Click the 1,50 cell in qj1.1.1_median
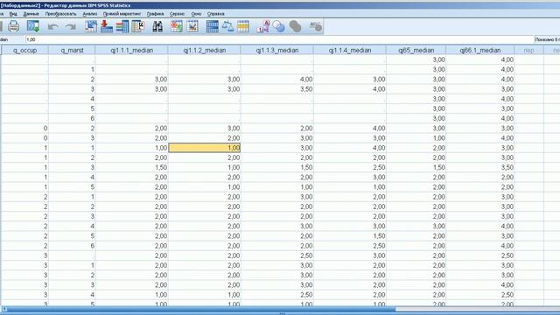Screen dimensions: 560x315 pyautogui.click(x=132, y=167)
